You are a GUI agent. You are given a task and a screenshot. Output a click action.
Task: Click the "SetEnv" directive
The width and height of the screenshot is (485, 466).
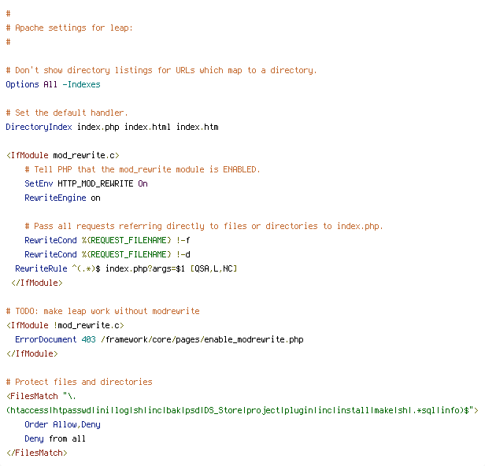pyautogui.click(x=39, y=183)
